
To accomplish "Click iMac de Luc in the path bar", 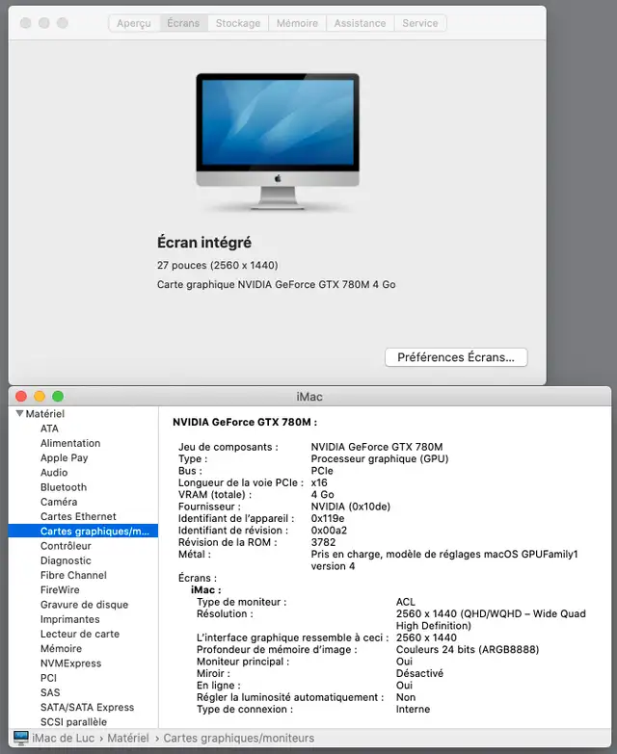I will coord(63,739).
